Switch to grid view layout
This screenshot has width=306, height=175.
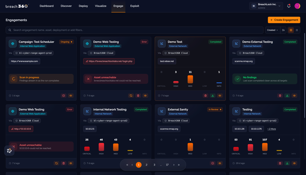[x=291, y=30]
